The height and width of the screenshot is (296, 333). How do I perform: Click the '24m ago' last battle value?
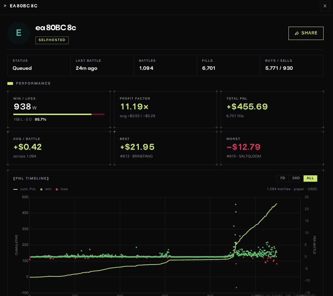pos(87,68)
